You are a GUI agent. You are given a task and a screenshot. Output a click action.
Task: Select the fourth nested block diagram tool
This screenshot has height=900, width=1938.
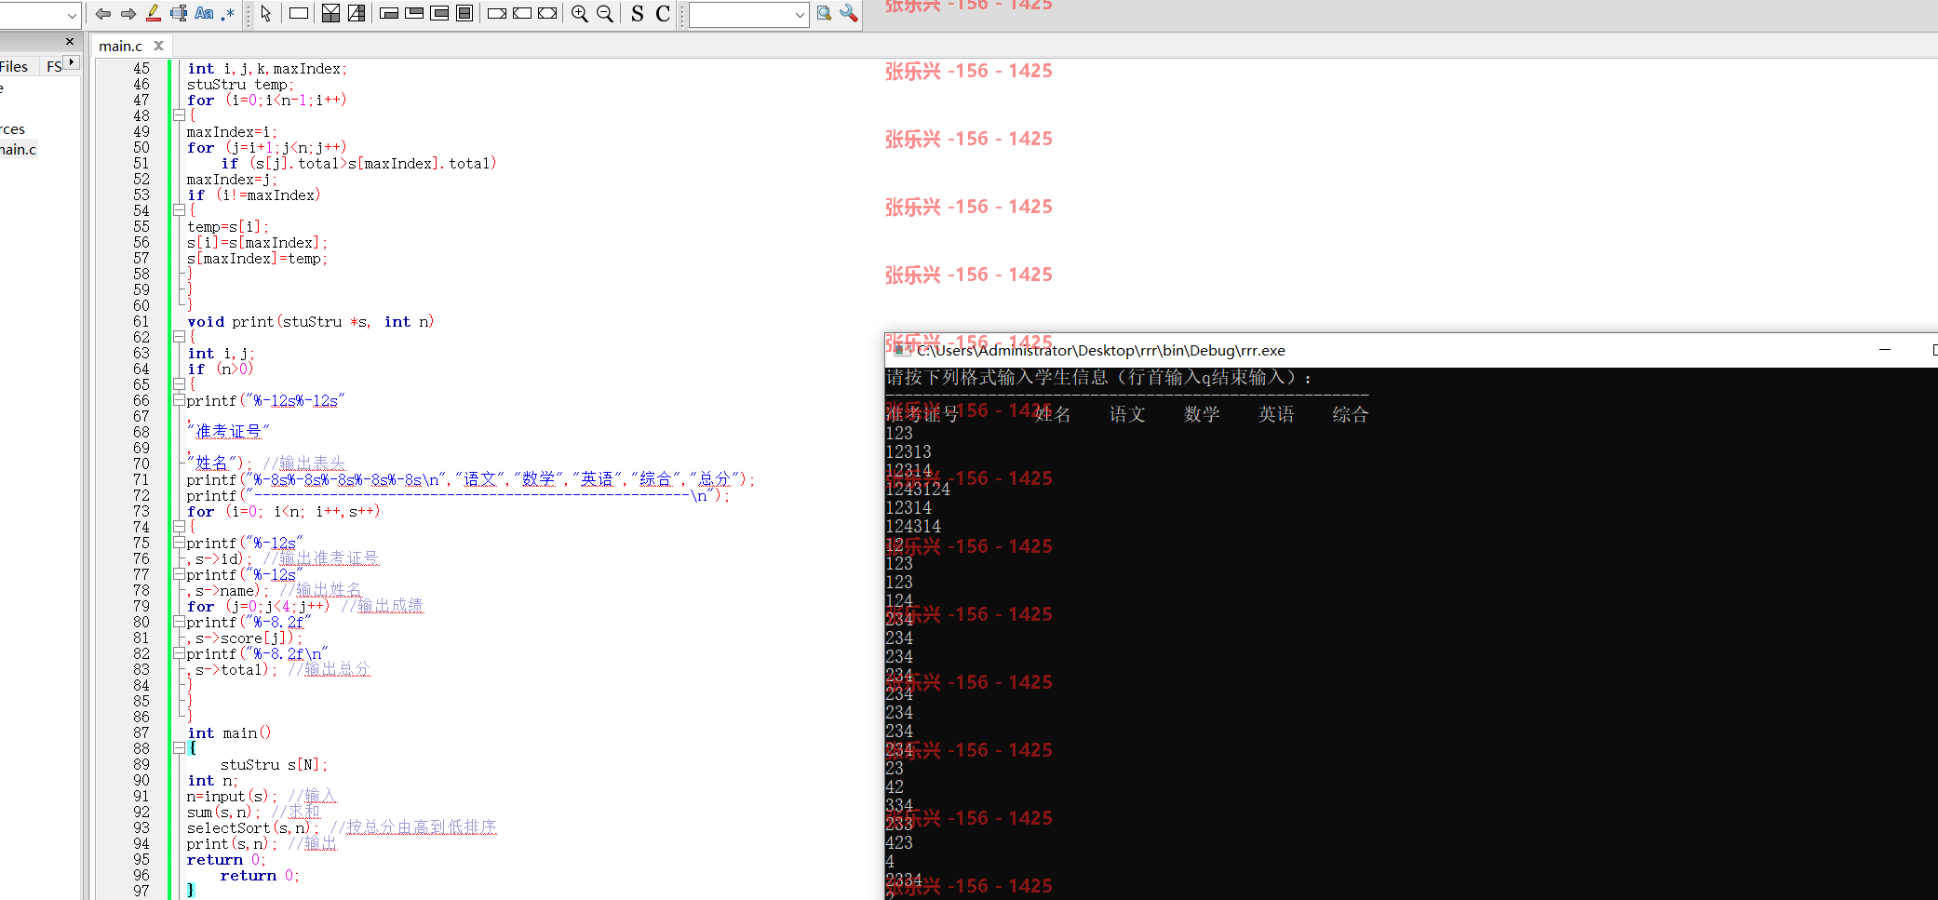pyautogui.click(x=464, y=13)
